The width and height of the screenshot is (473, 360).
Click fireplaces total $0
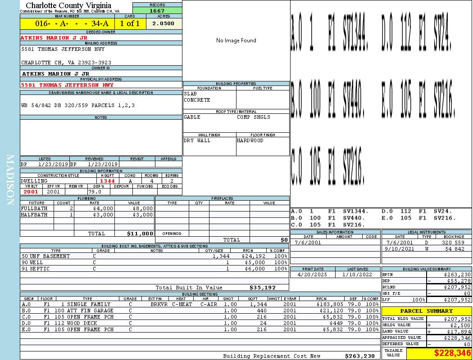284,240
